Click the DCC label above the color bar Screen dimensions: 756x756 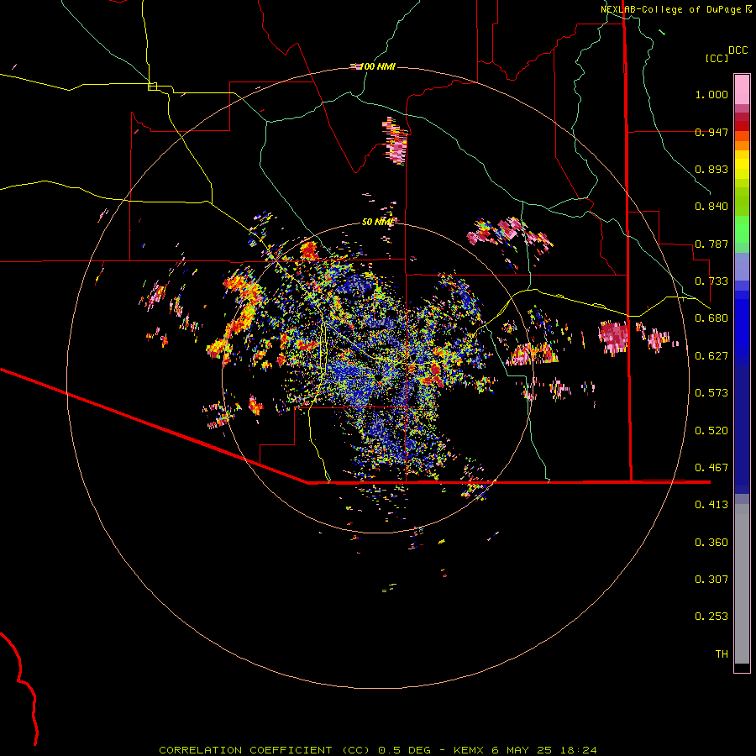pyautogui.click(x=738, y=50)
